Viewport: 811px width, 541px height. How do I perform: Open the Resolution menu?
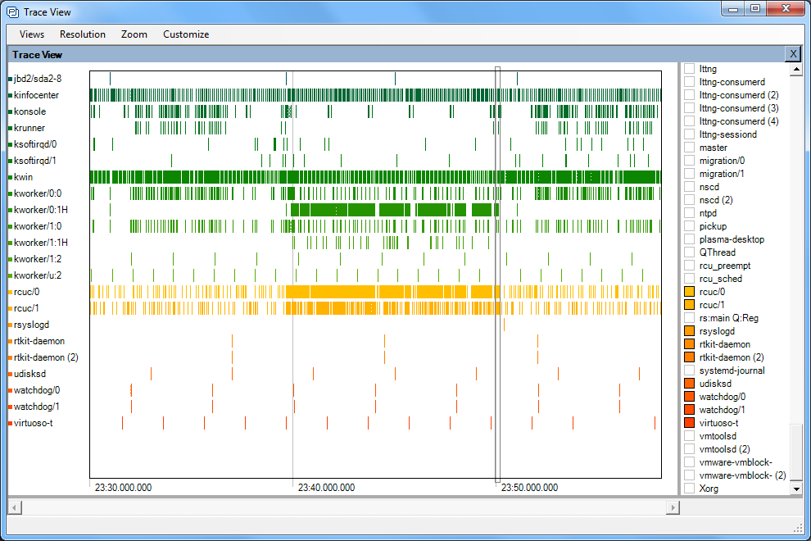83,34
